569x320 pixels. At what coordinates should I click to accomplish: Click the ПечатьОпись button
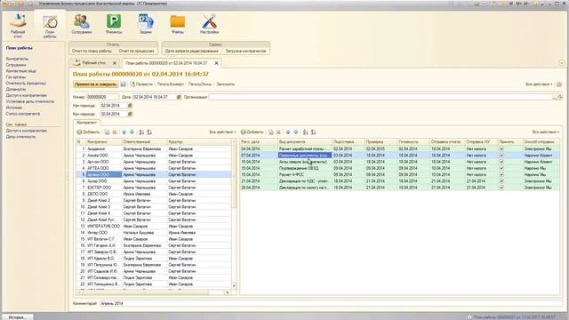[x=200, y=84]
